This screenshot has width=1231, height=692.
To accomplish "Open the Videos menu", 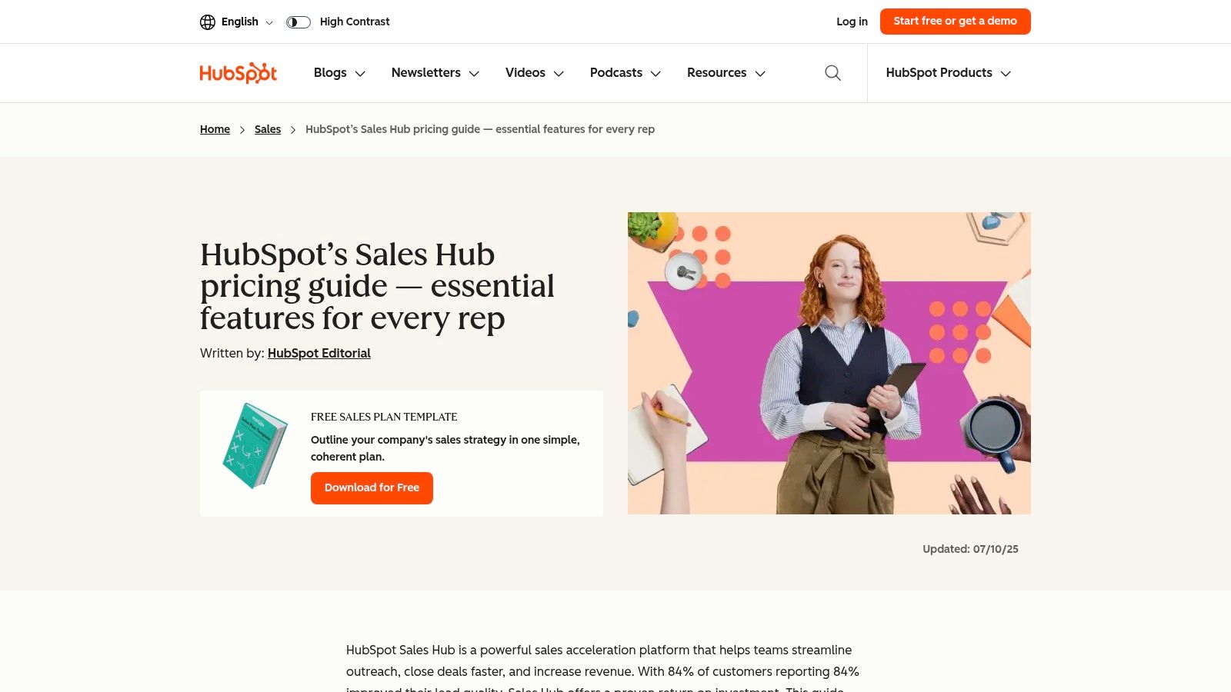I will pos(533,72).
